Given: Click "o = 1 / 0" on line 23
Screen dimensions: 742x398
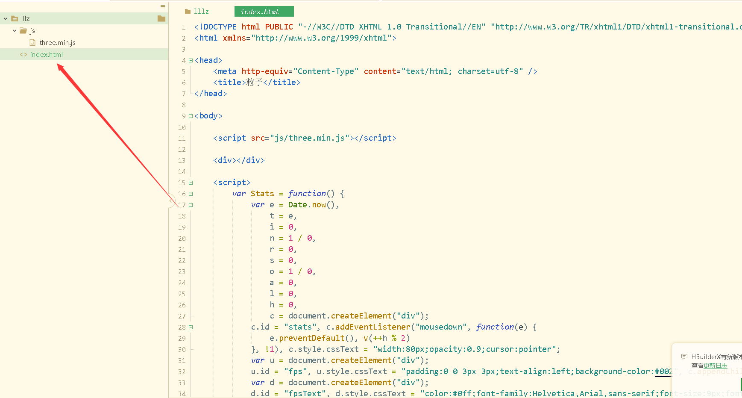Looking at the screenshot, I should coord(293,271).
